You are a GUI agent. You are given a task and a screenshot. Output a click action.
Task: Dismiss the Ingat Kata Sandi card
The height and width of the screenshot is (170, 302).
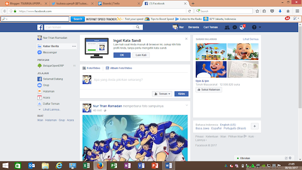coord(186,39)
